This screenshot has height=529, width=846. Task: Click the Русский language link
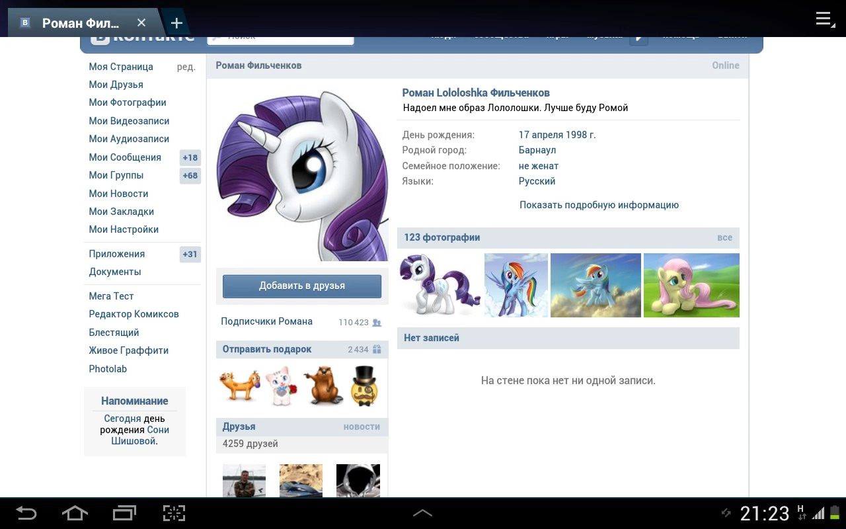pos(537,181)
